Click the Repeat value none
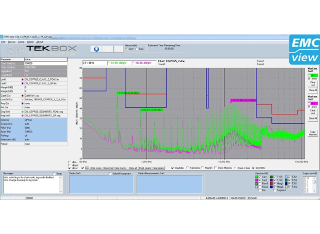Viewport: 320px width, 234px height. tap(46, 144)
